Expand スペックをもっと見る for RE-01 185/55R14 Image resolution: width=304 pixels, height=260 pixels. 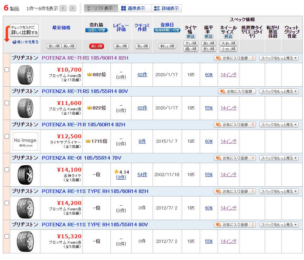(279, 158)
